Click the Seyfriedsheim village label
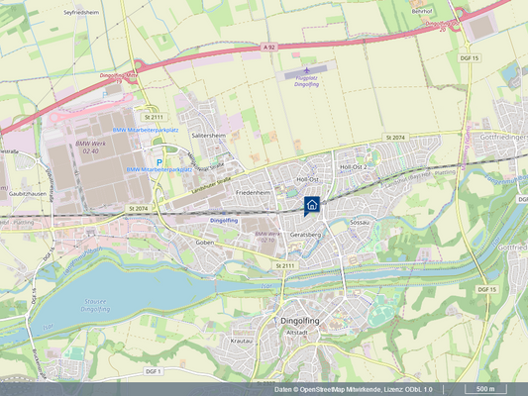Viewport: 528px width, 396px height. pos(81,13)
